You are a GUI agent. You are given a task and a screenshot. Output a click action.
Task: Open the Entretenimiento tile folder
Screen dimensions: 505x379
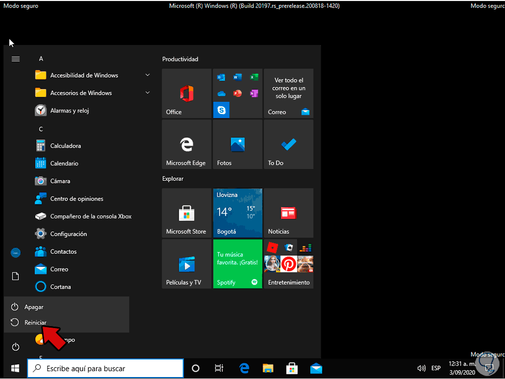click(289, 264)
